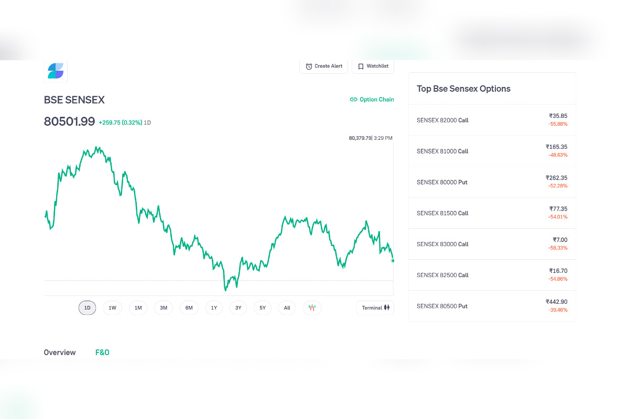Open the Terminal chart button
Viewport: 629px width, 419px height.
click(x=375, y=308)
